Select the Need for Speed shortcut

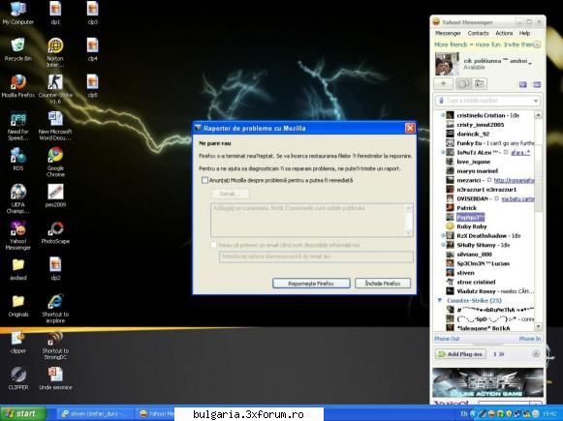pos(18,126)
